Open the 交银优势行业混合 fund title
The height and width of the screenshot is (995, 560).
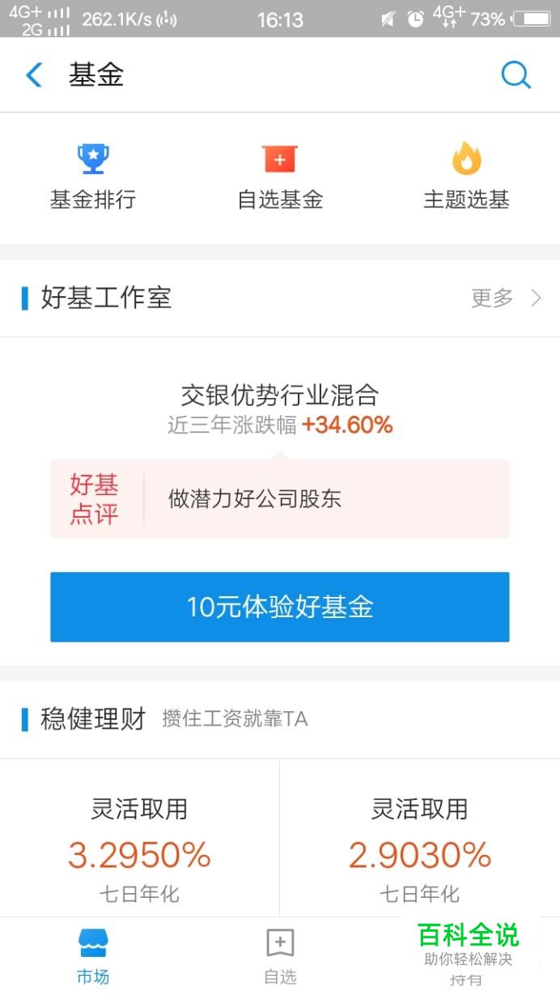click(280, 396)
